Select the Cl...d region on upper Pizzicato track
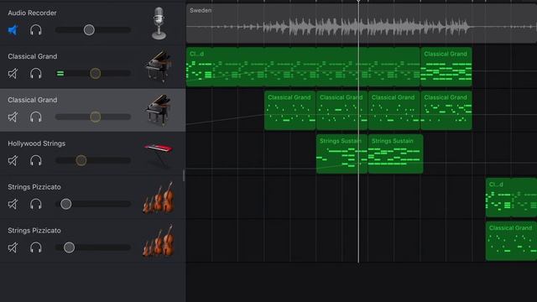 pyautogui.click(x=511, y=197)
